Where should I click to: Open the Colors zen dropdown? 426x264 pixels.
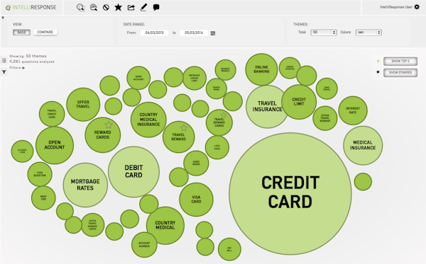click(368, 33)
